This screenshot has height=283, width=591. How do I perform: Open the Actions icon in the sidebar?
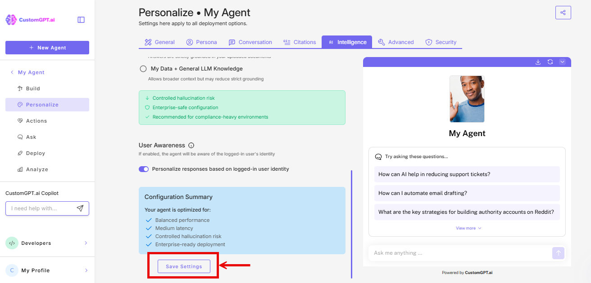pos(19,120)
